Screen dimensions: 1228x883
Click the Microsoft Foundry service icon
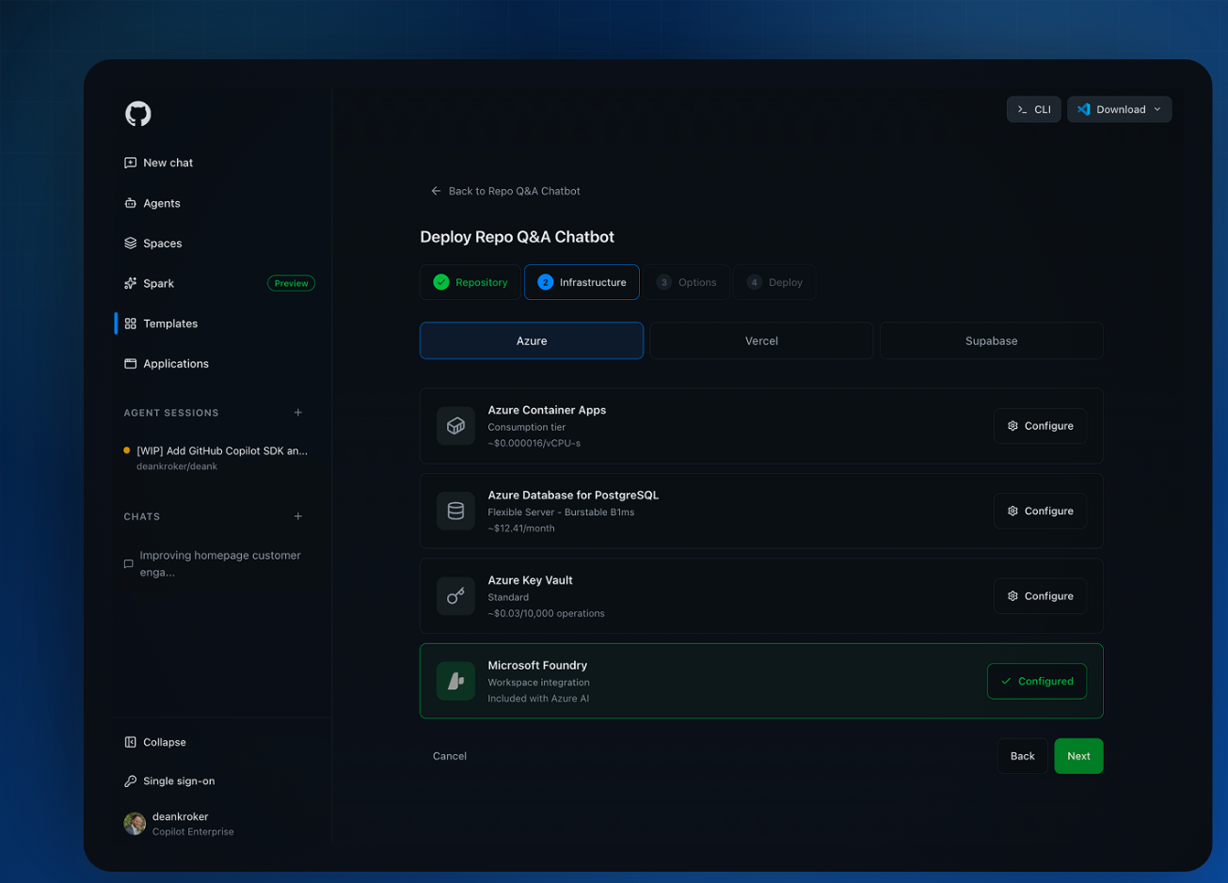tap(455, 681)
